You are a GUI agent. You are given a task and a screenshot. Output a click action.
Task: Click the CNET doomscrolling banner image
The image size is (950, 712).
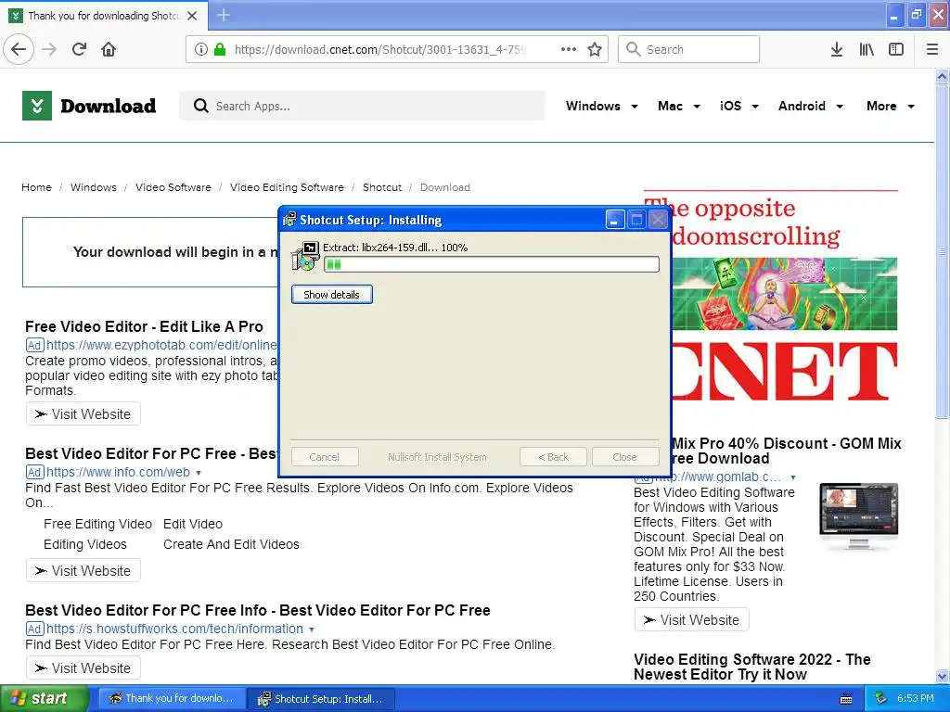(x=785, y=297)
